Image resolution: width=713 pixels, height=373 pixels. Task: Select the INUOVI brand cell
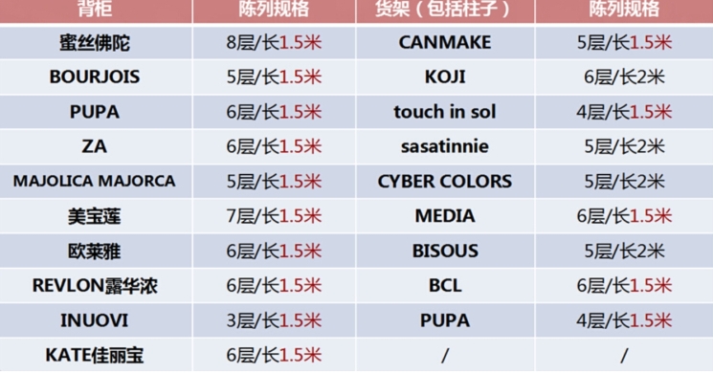95,320
